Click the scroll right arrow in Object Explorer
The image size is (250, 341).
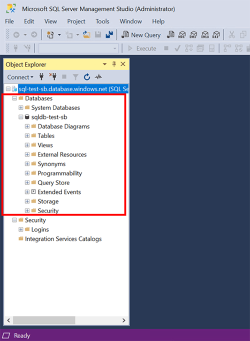pos(124,320)
